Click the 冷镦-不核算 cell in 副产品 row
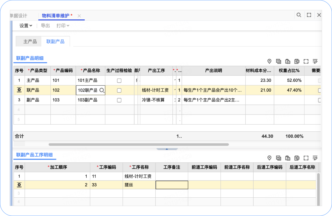The width and height of the screenshot is (332, 216). click(x=156, y=100)
